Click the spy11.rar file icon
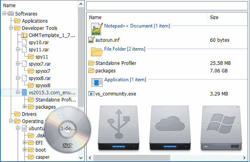Viewport: 250px width, 162px height. point(24,49)
